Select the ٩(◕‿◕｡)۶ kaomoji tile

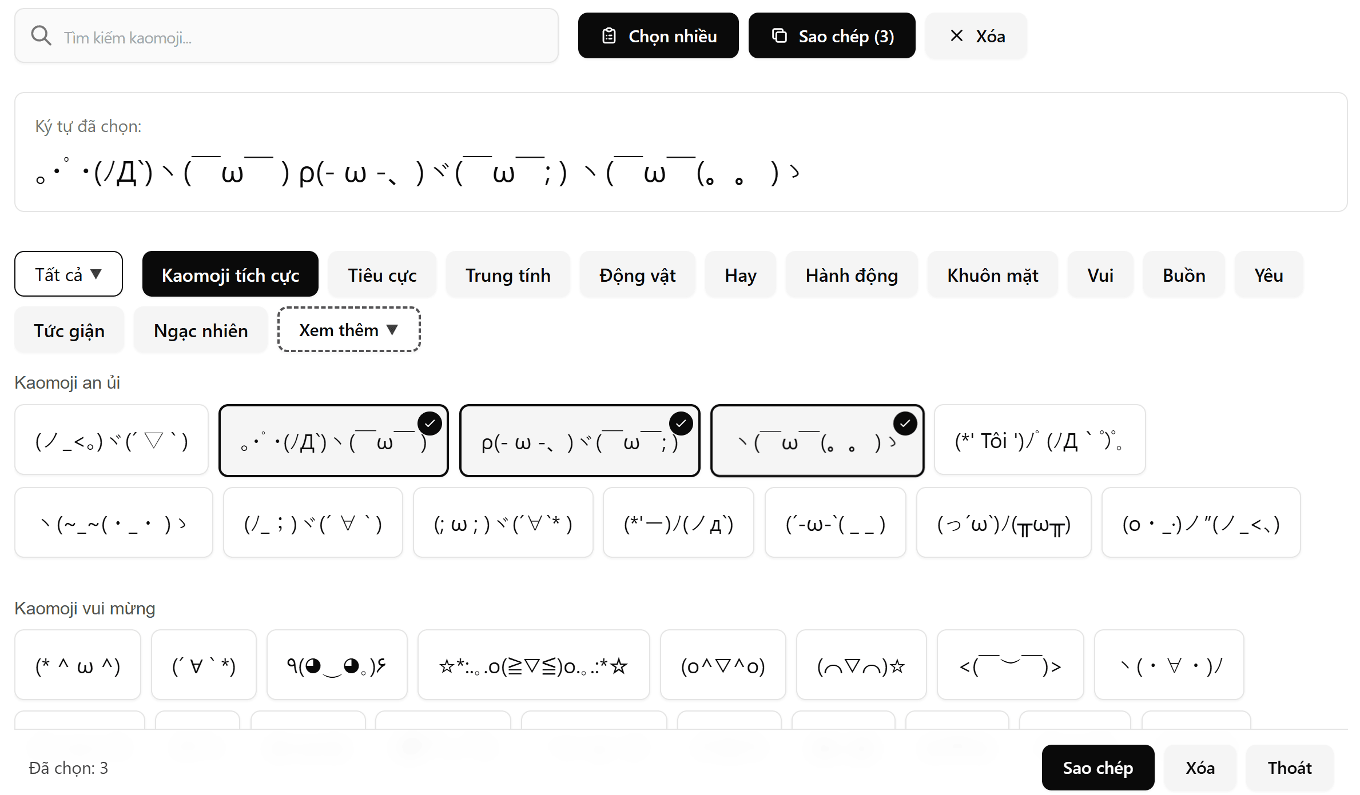(337, 665)
